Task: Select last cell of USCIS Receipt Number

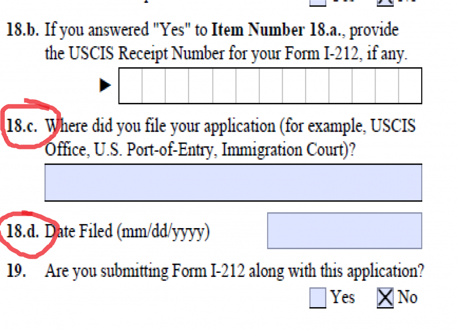Action: pyautogui.click(x=410, y=86)
